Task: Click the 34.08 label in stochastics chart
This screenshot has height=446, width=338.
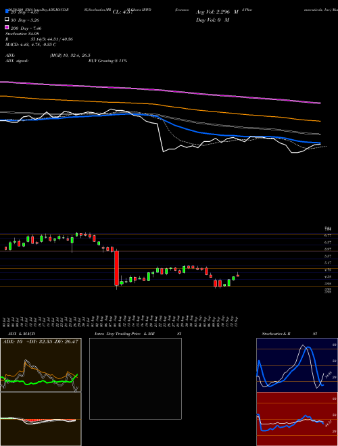Action: point(330,374)
